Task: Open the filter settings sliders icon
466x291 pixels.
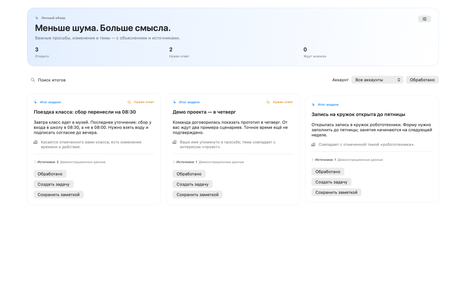Action: click(x=424, y=19)
